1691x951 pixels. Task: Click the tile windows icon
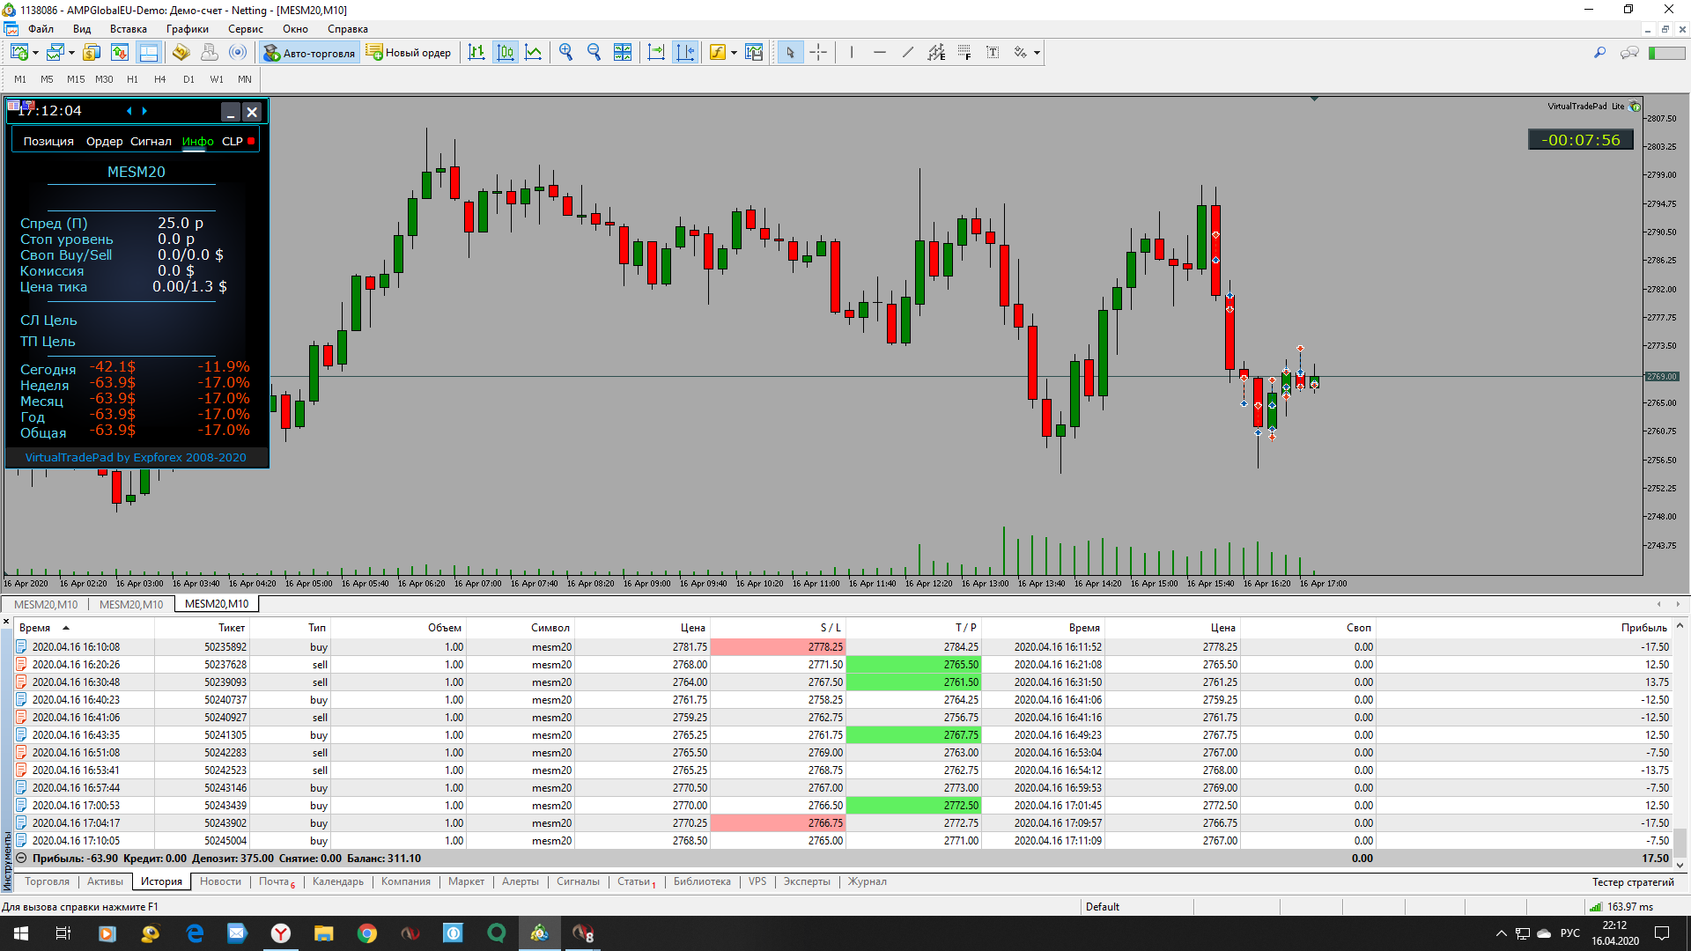[x=623, y=53]
